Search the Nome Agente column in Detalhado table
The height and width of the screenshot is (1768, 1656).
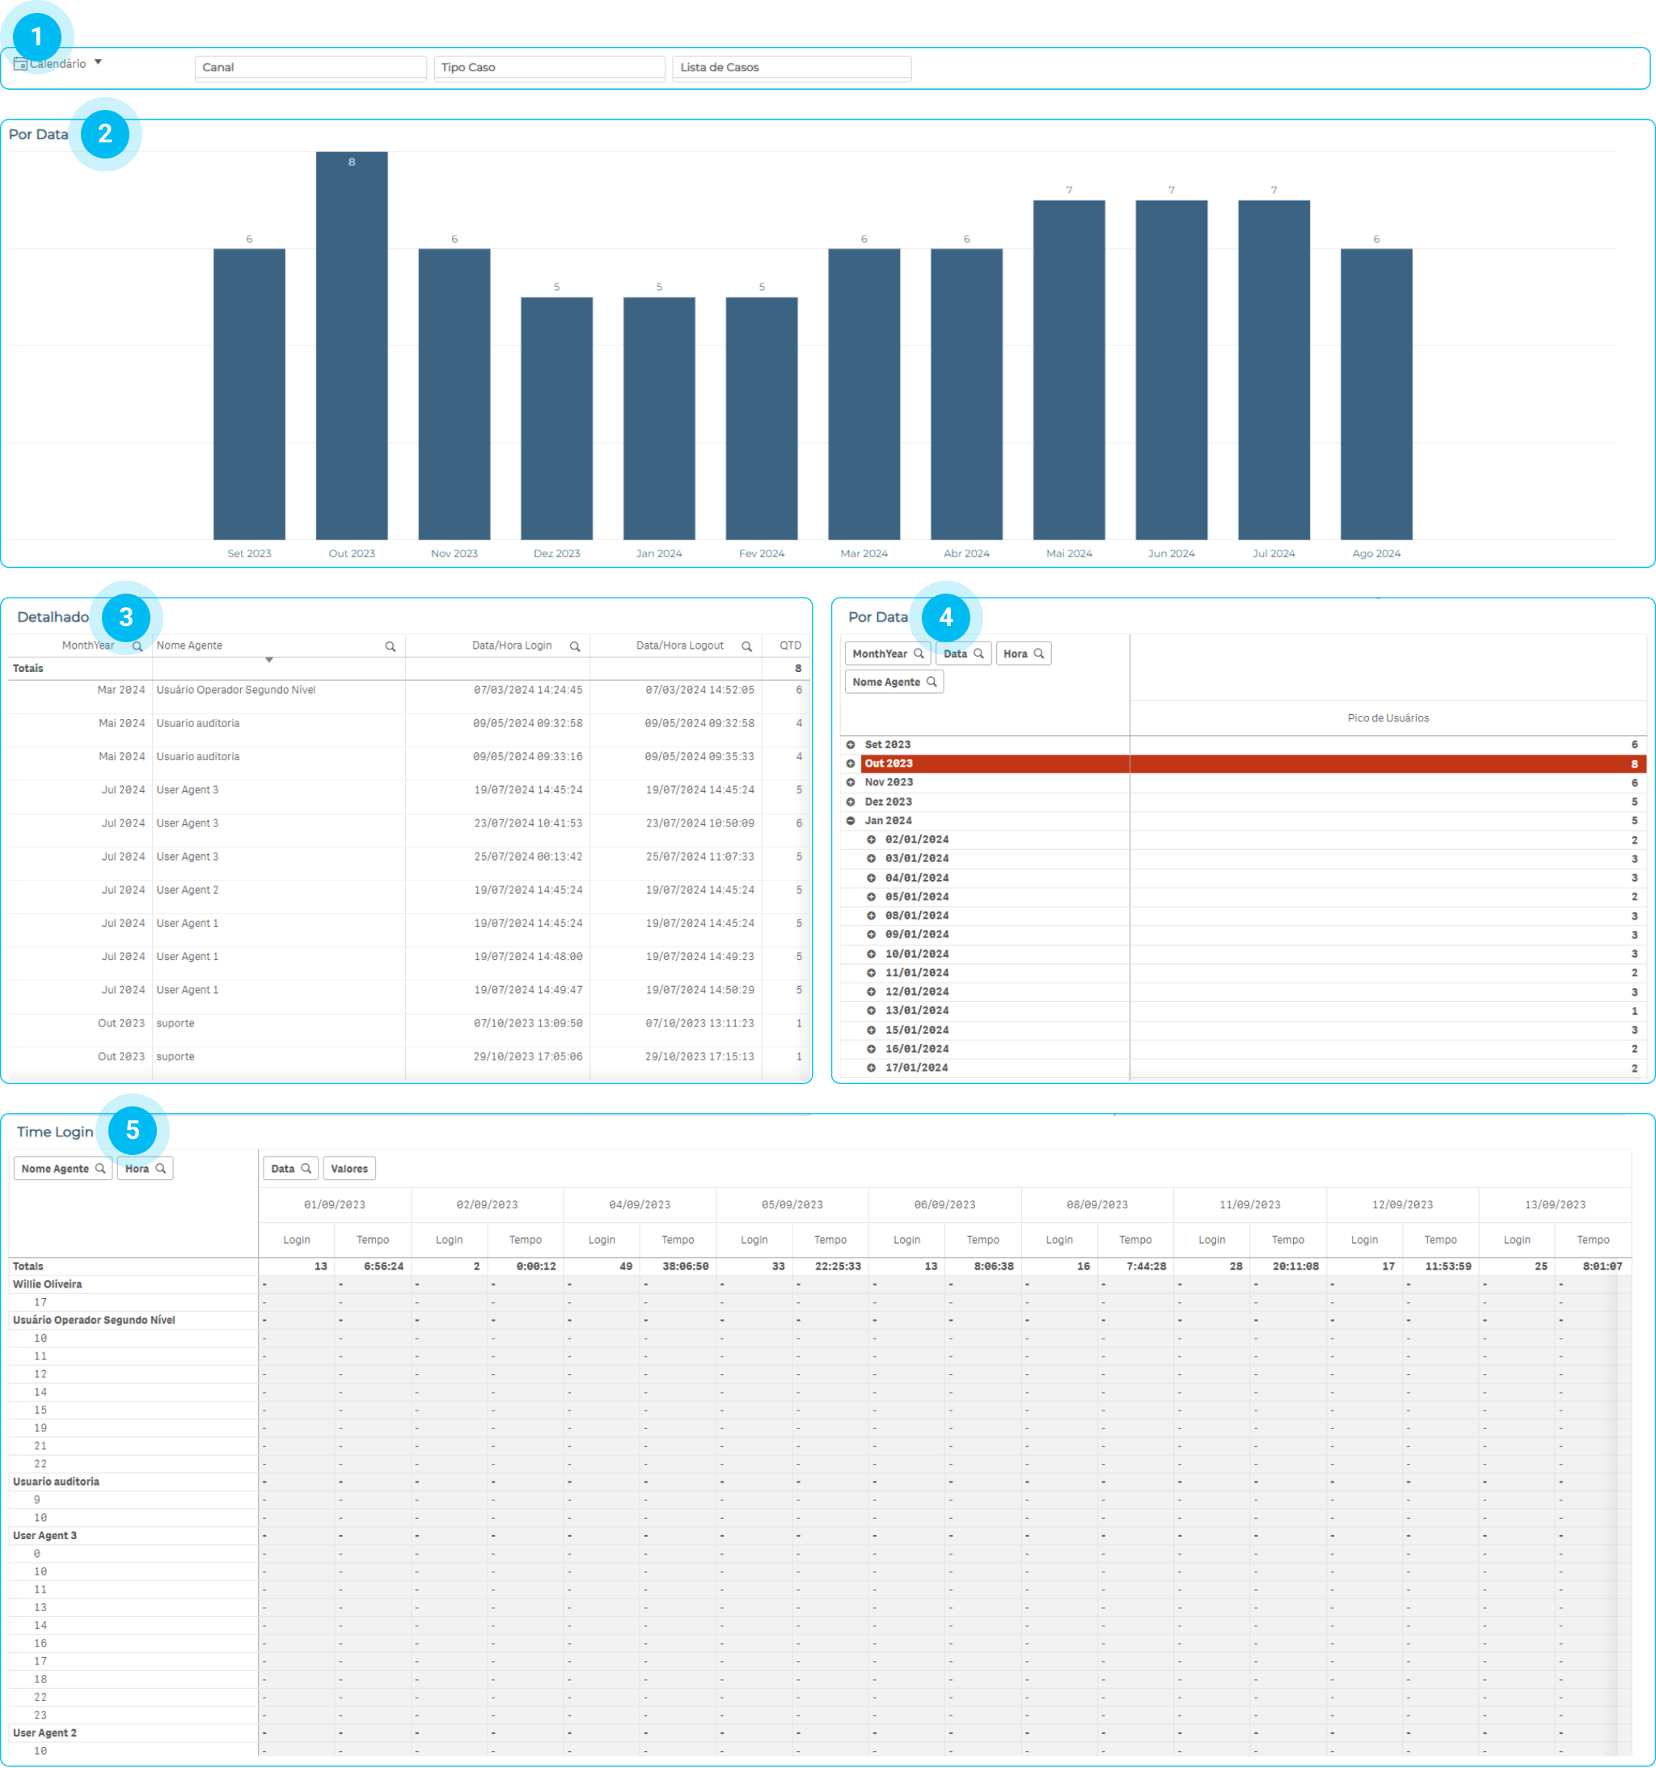(390, 646)
